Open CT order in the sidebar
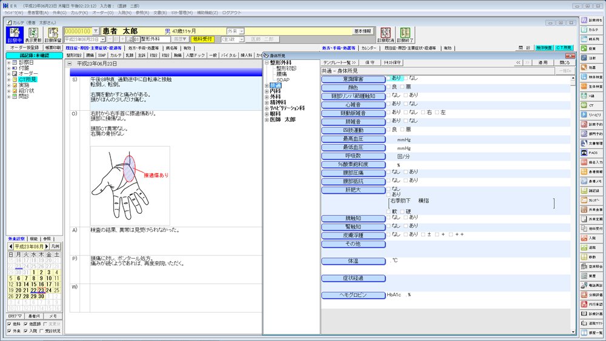Viewport: 606px width, 341px height. (591, 105)
